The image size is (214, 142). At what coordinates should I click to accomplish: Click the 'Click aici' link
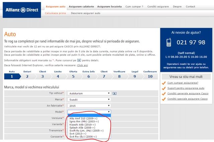[x=83, y=65]
